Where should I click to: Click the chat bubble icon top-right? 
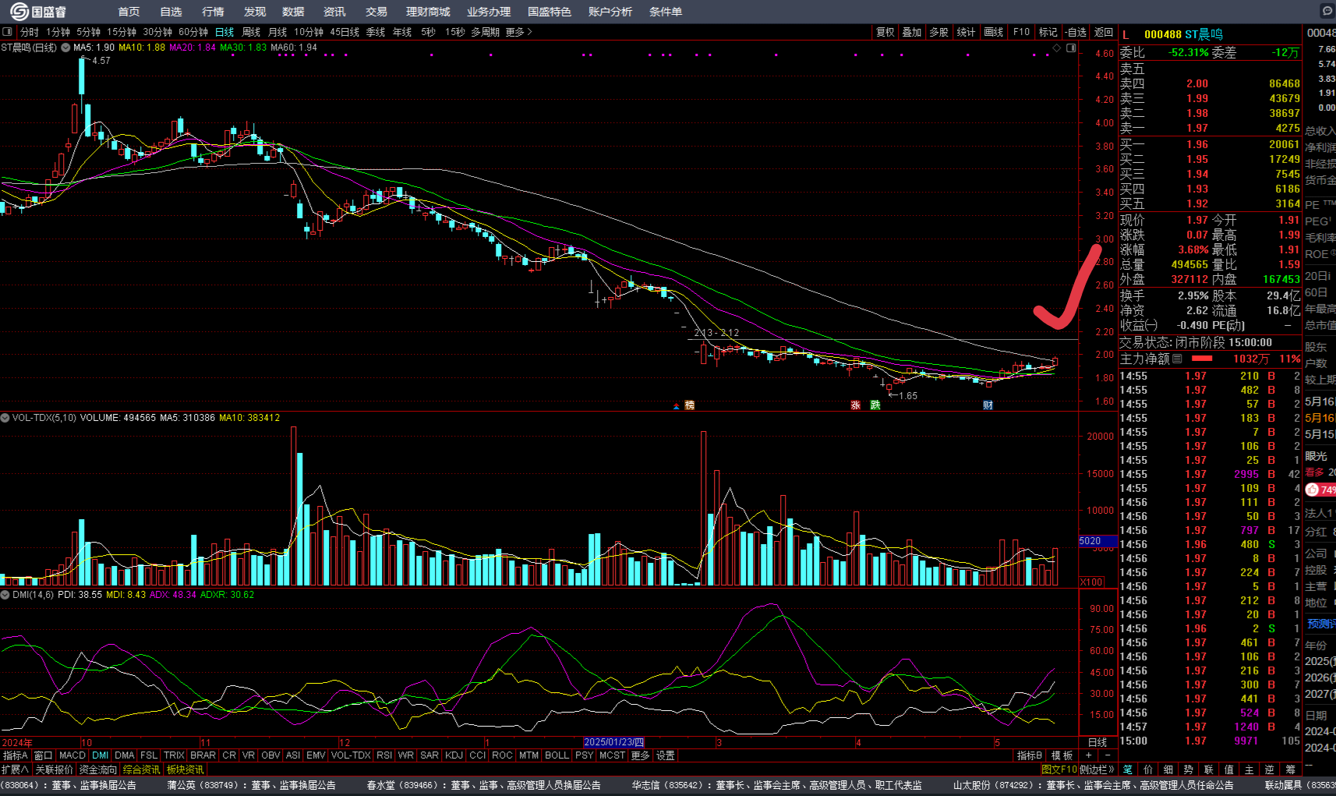(1327, 11)
